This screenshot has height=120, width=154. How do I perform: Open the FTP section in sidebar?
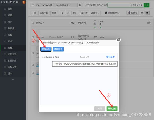point(10,22)
